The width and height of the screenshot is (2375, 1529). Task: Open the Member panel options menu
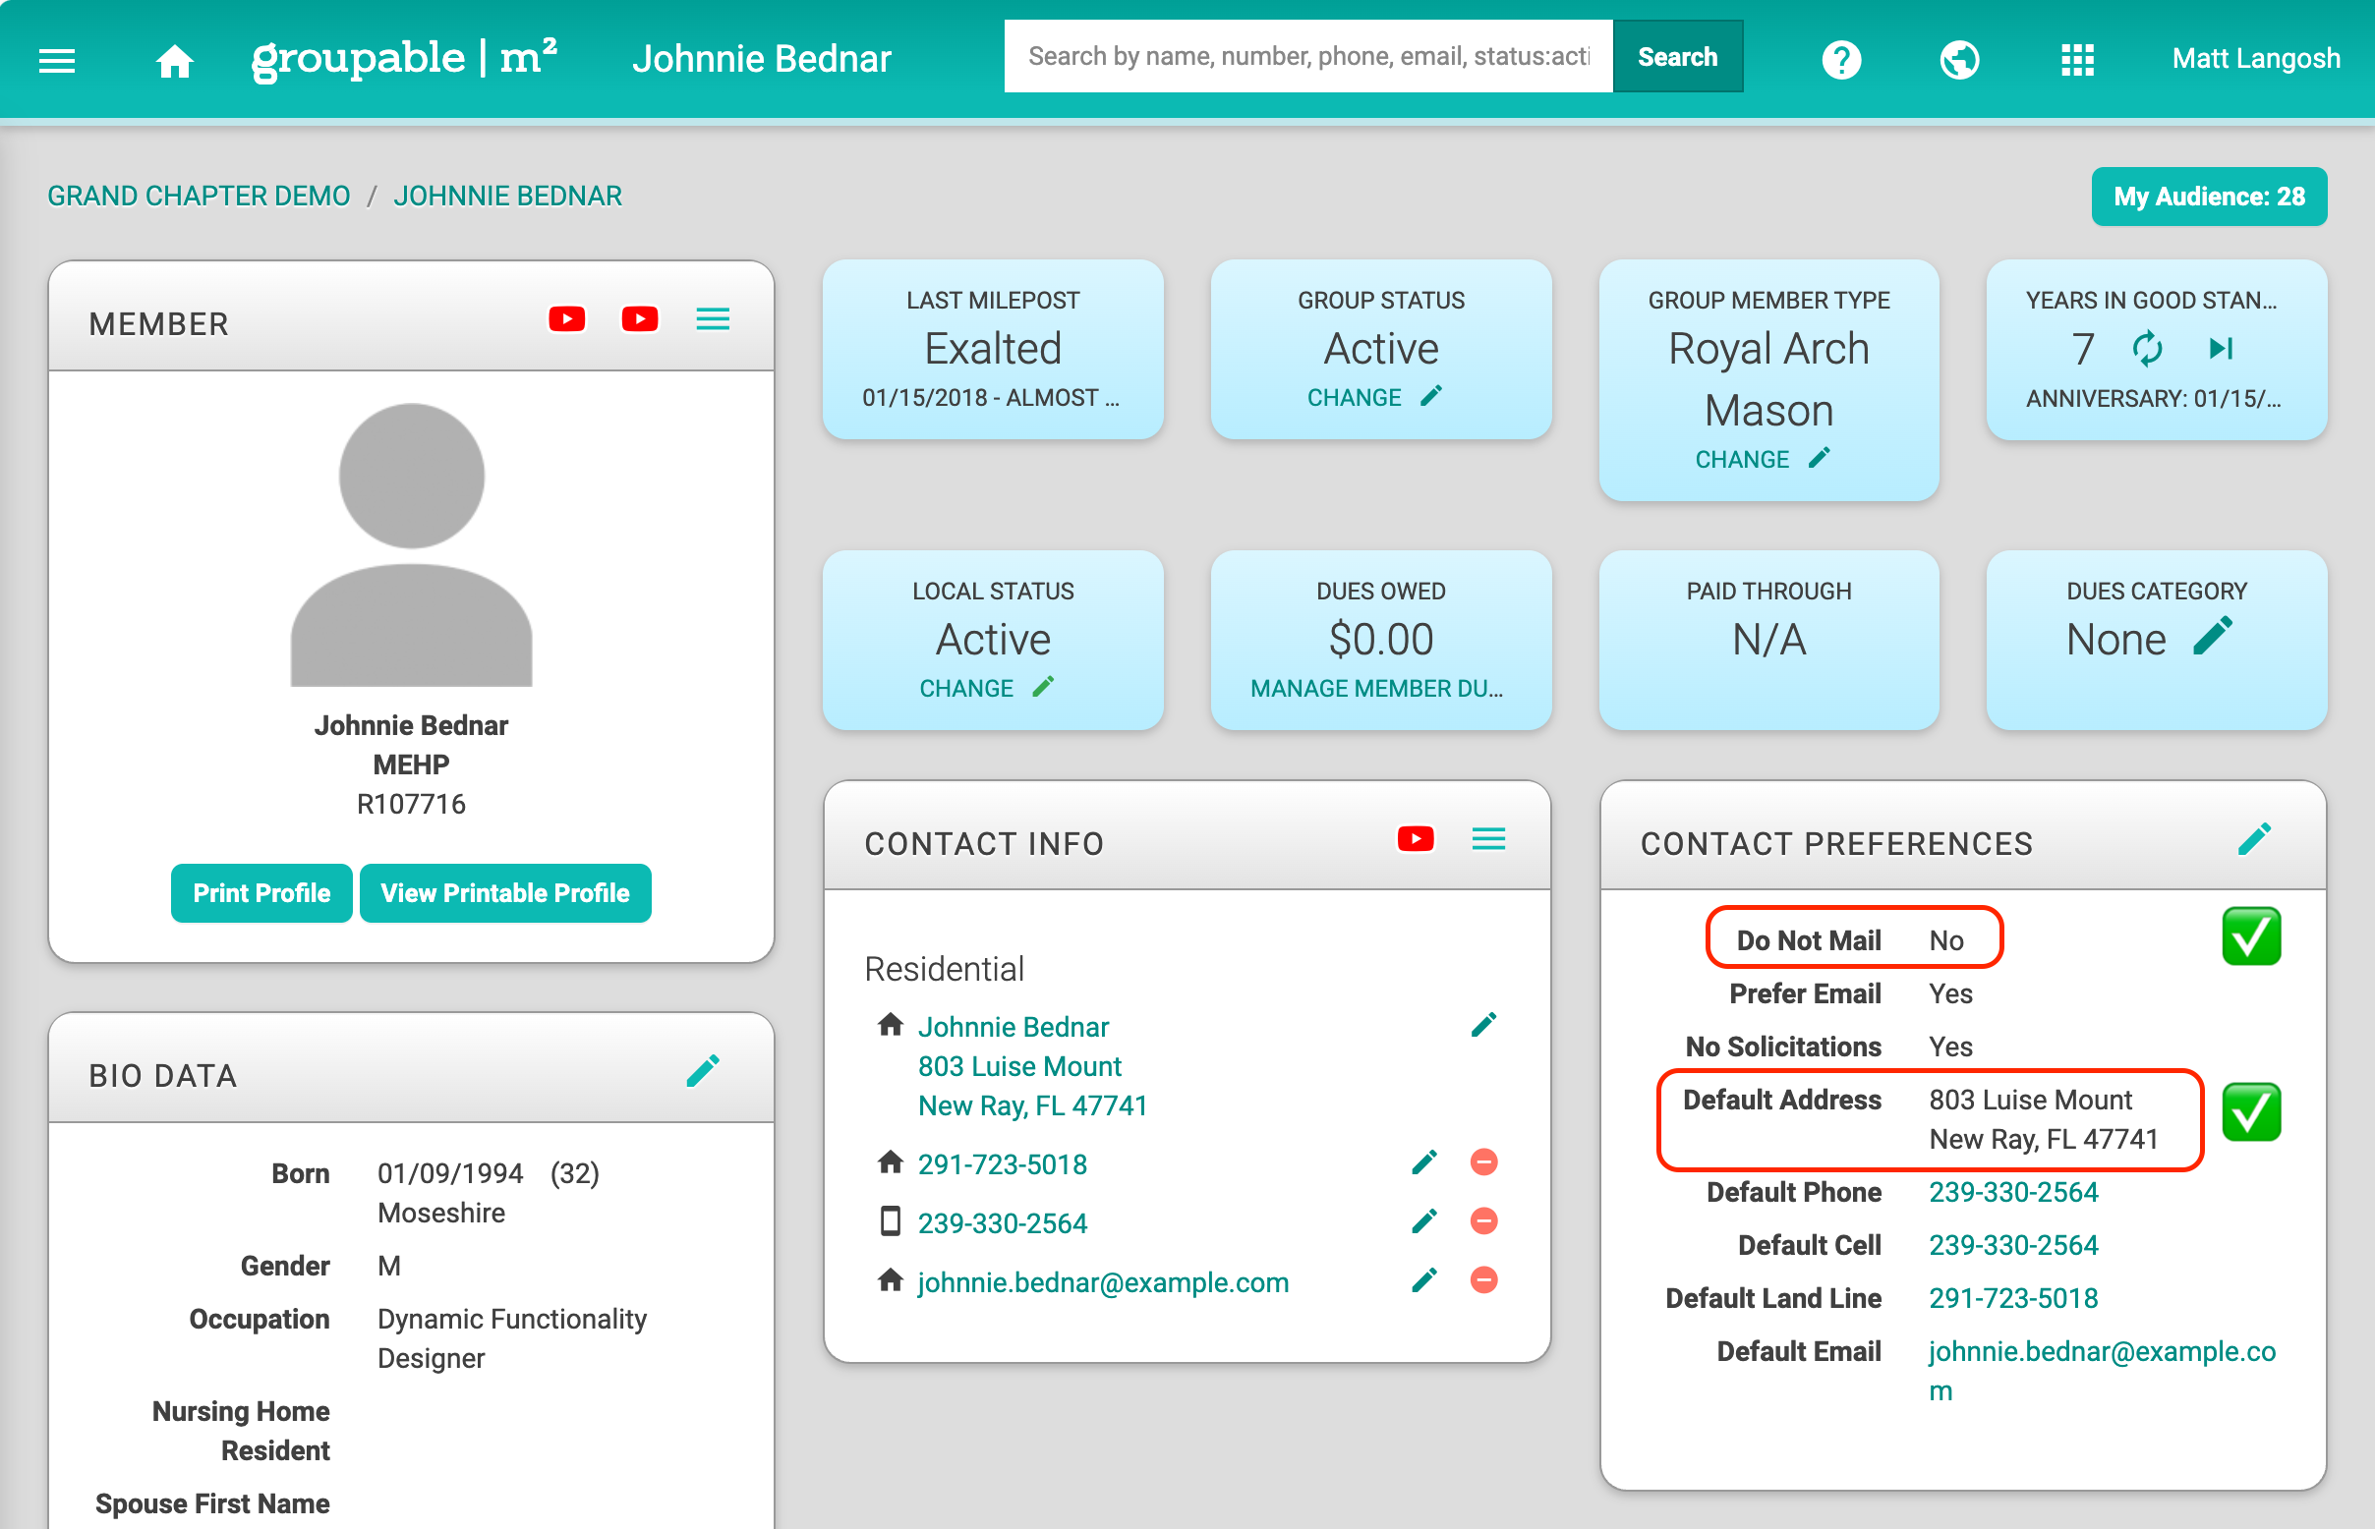pyautogui.click(x=712, y=318)
